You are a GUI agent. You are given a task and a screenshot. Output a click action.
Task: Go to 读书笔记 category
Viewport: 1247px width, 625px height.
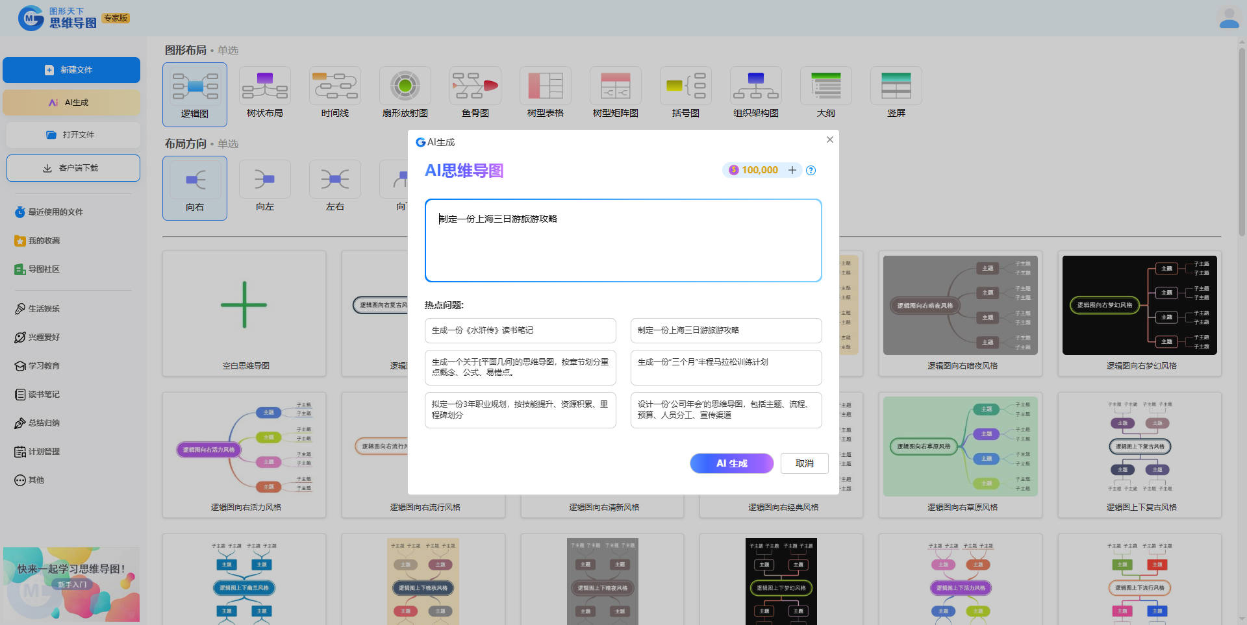[x=44, y=395]
